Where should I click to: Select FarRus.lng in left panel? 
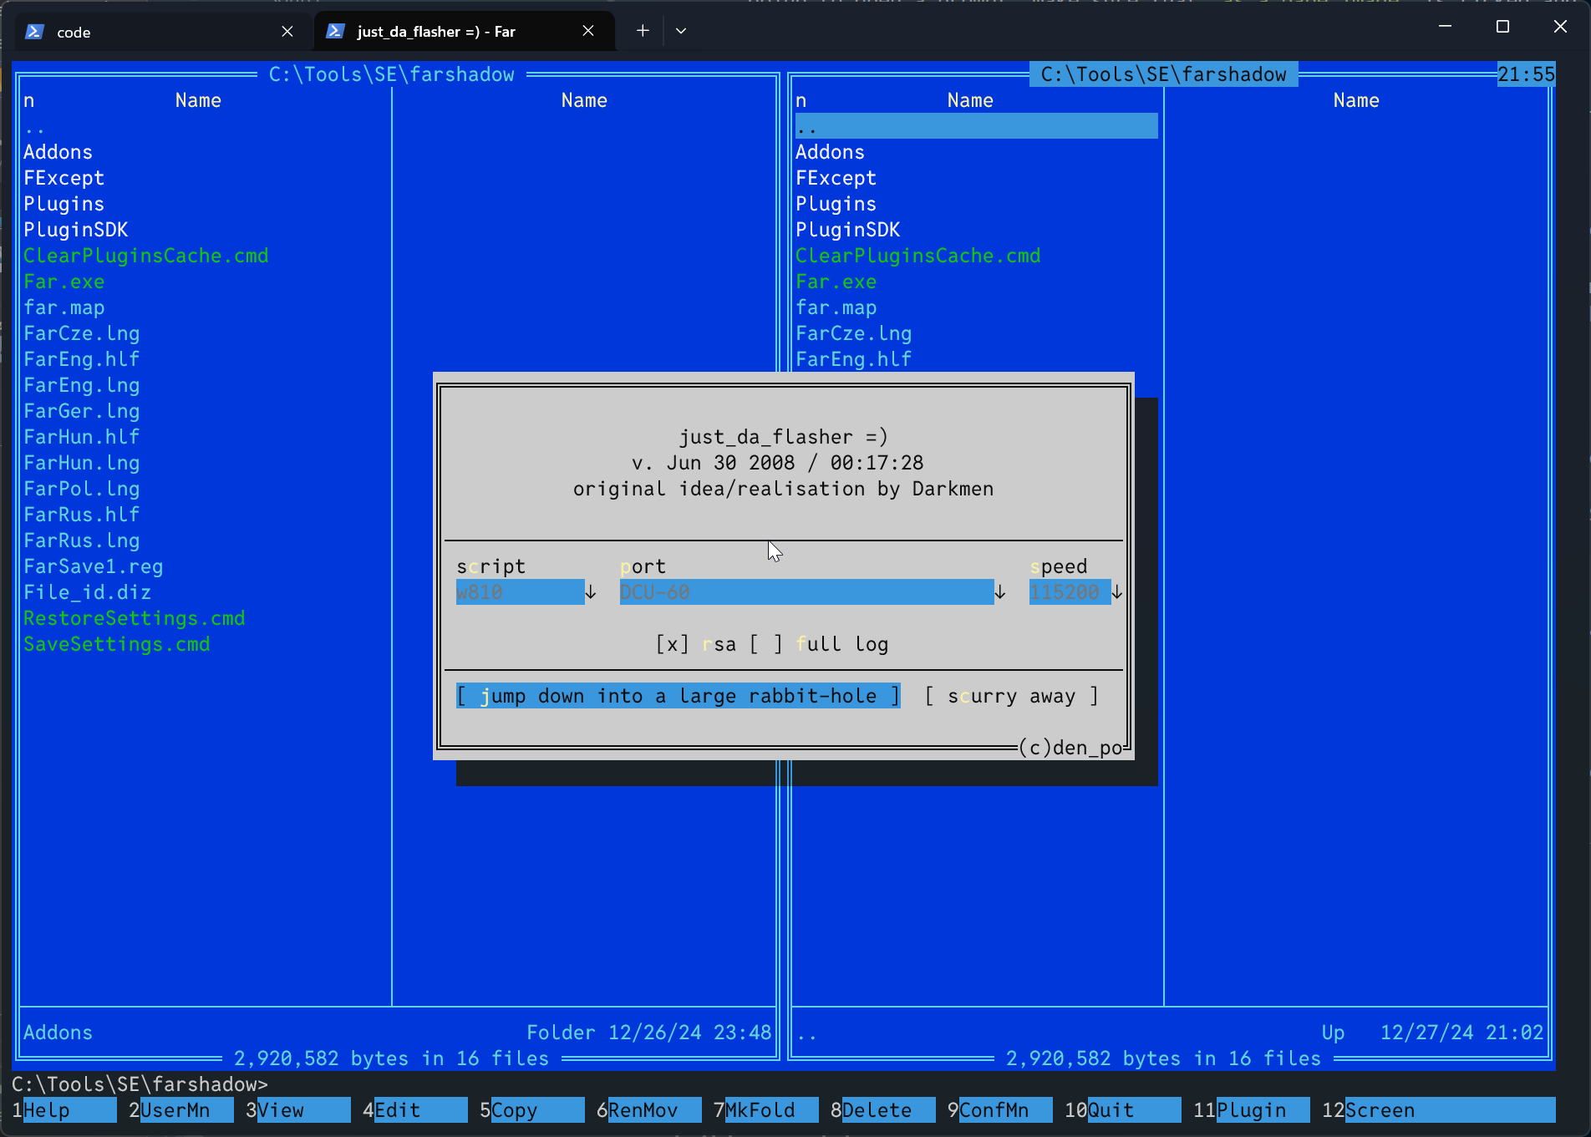click(82, 541)
